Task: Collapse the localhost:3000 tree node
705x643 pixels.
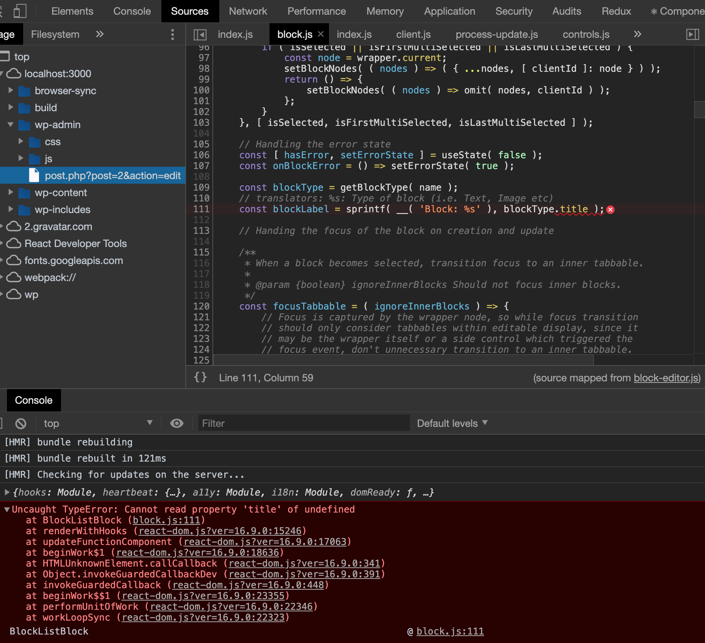Action: coord(2,73)
